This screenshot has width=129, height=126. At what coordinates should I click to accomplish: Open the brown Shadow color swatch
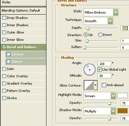pyautogui.click(x=123, y=111)
